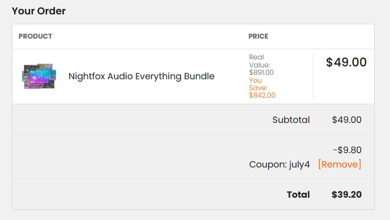
Task: Click the "july4" coupon code text
Action: coord(299,165)
